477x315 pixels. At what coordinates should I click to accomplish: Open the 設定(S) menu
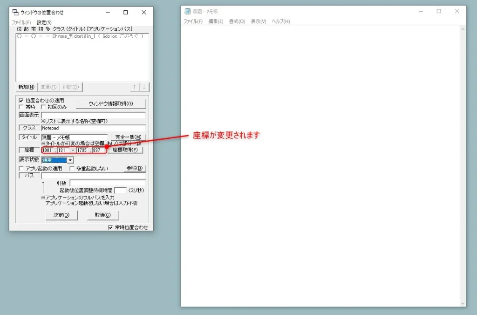click(x=43, y=21)
